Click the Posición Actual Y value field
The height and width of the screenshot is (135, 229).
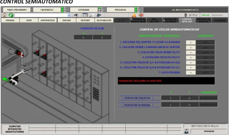(102, 37)
